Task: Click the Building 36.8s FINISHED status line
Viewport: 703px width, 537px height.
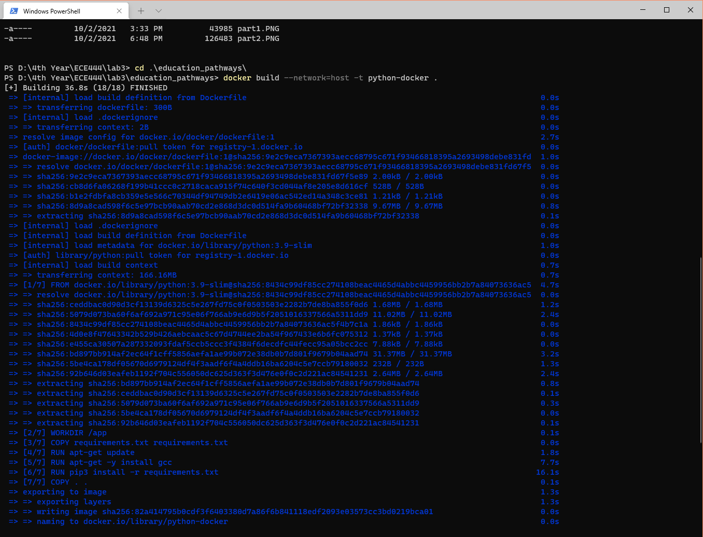Action: click(x=86, y=87)
